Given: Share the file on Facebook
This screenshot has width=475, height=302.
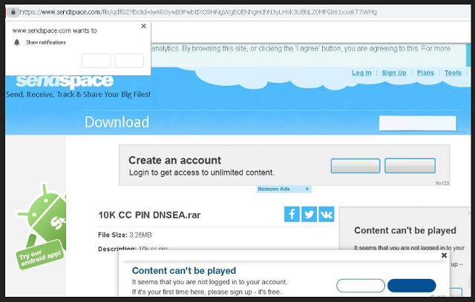Looking at the screenshot, I should coord(292,215).
